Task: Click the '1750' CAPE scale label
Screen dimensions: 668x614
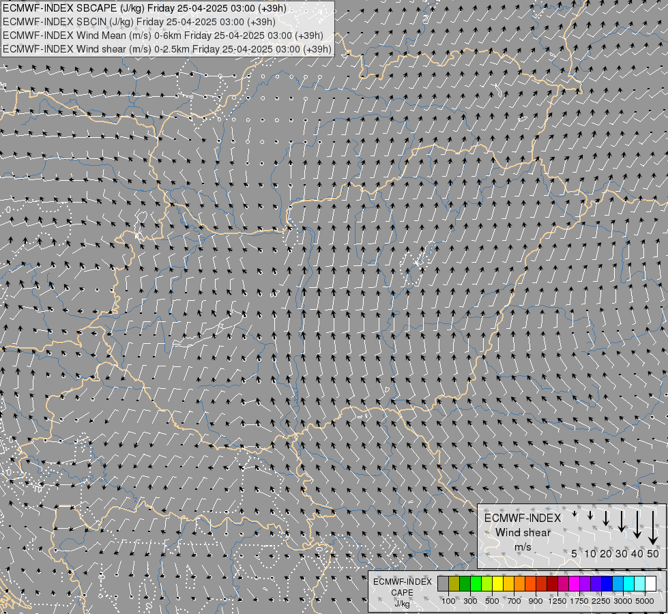Action: tap(579, 601)
